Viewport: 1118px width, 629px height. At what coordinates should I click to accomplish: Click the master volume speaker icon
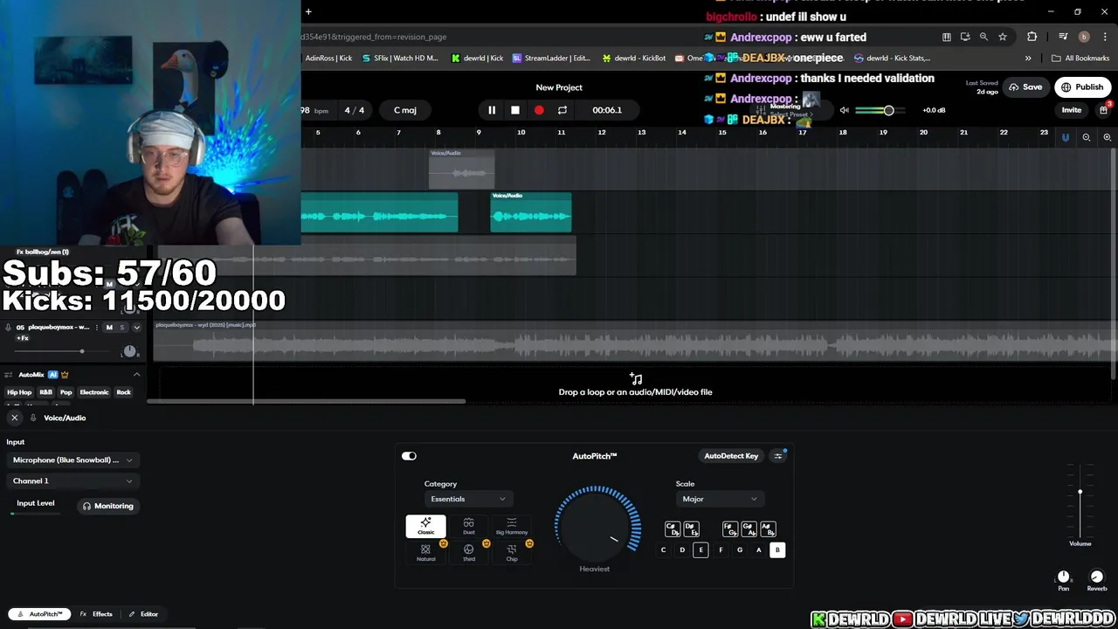click(x=844, y=110)
